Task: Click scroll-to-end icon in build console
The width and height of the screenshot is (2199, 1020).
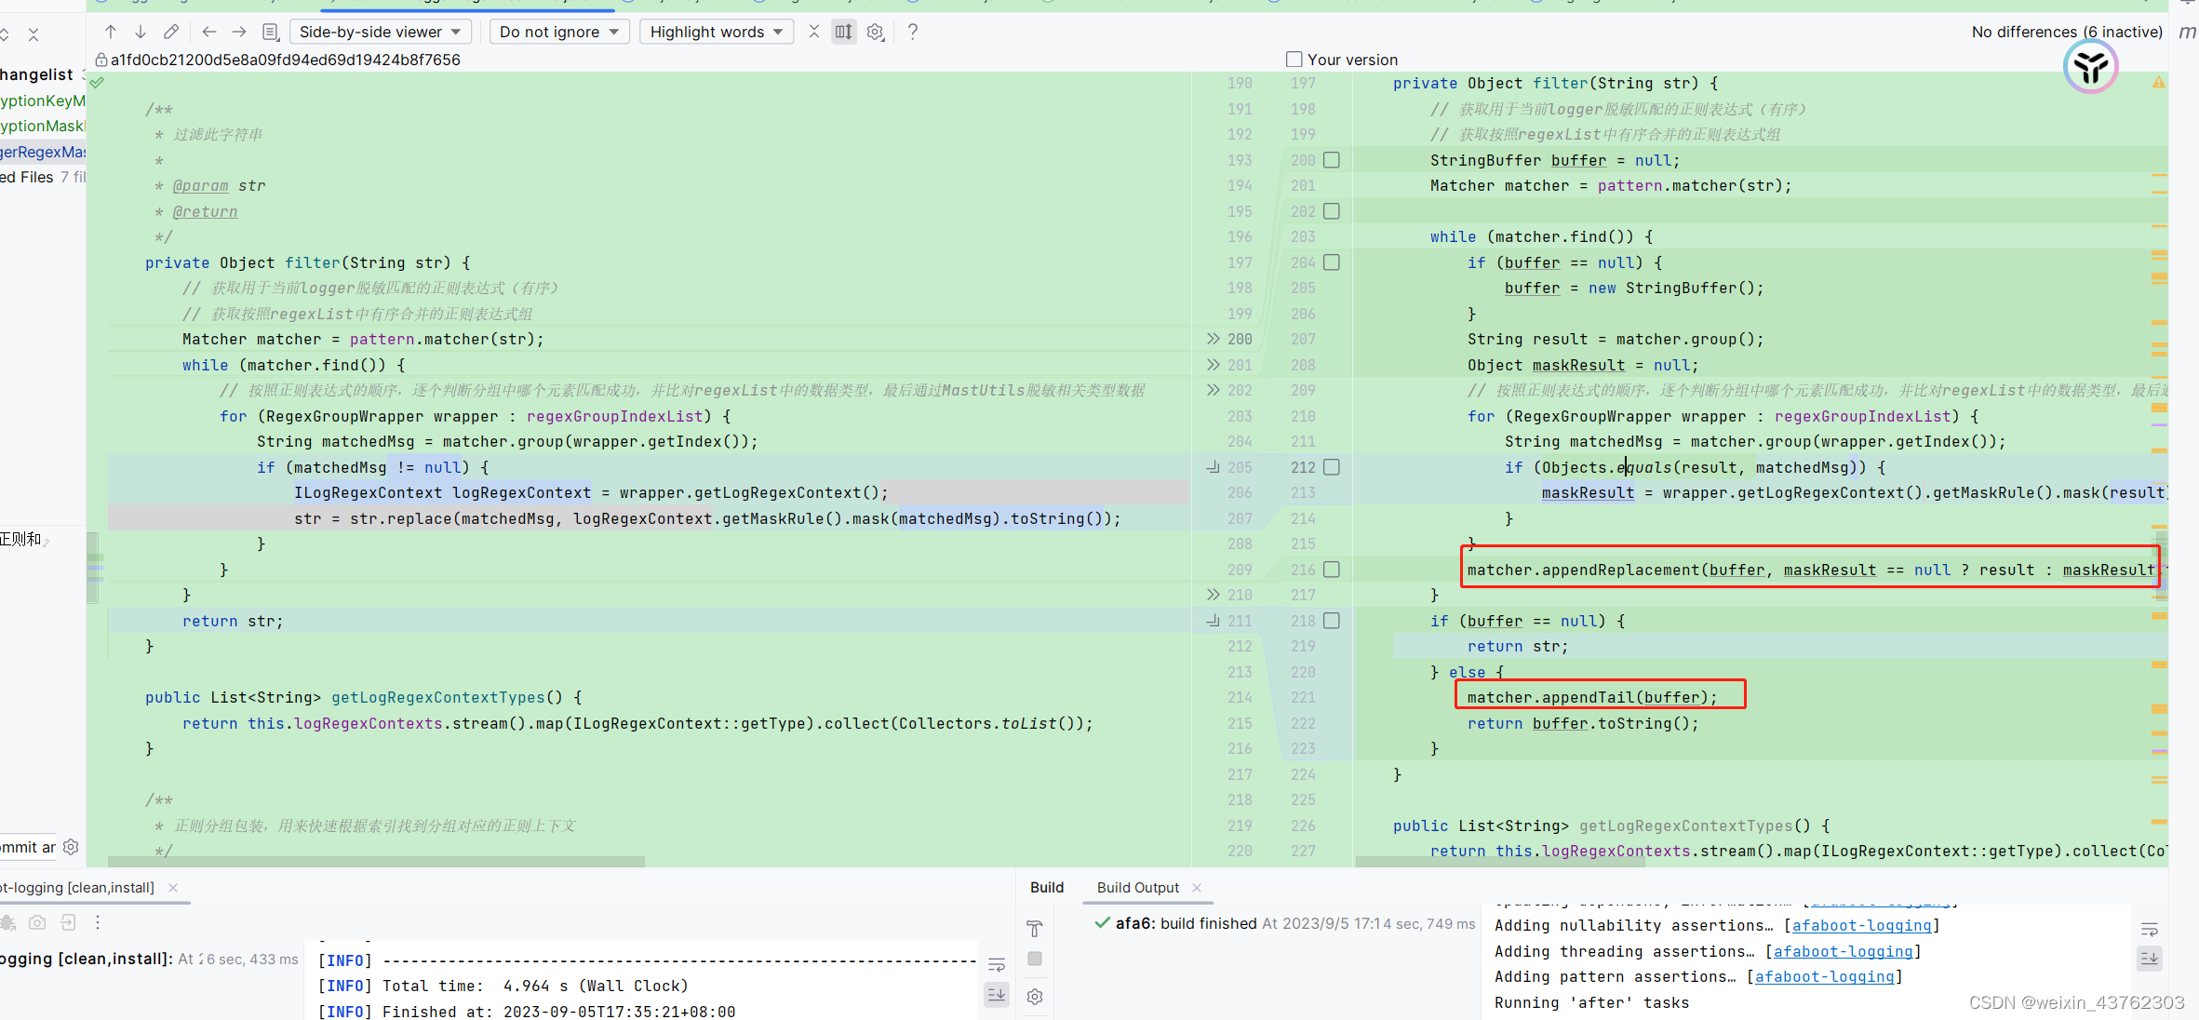Action: tap(997, 995)
